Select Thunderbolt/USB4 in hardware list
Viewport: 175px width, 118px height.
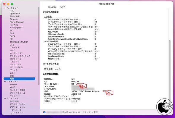(19, 42)
